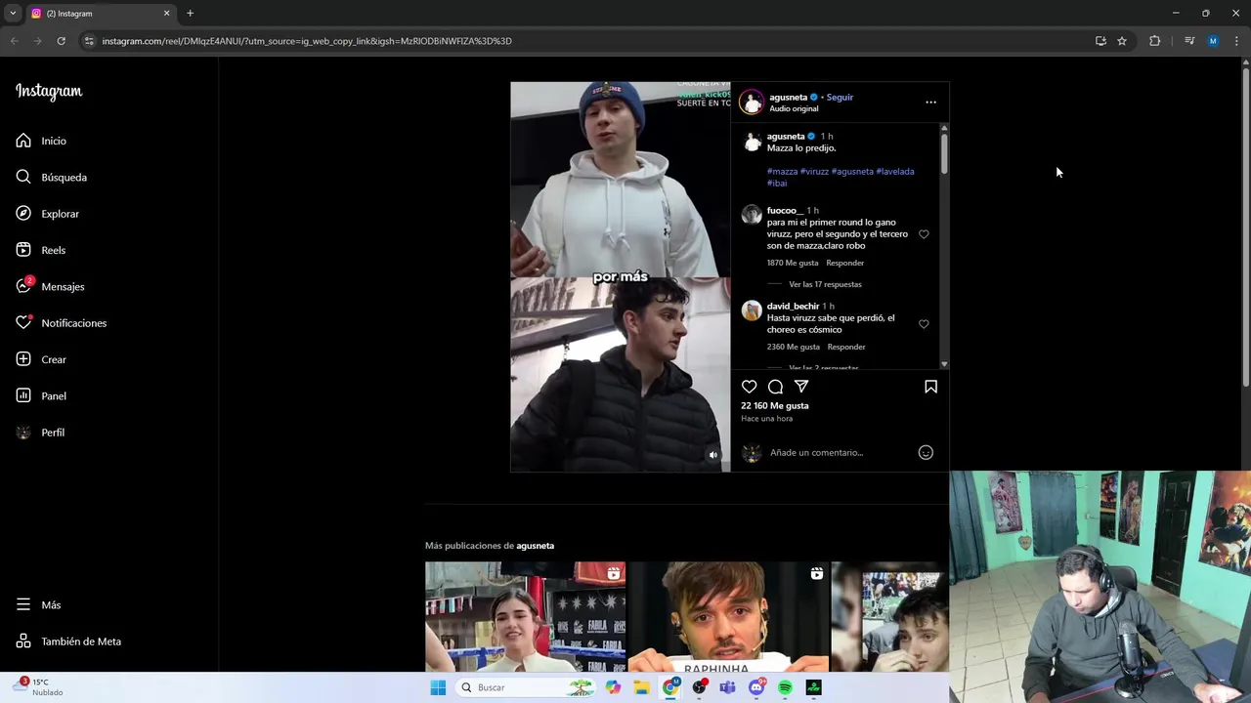Open Discord from the taskbar
1251x703 pixels.
click(756, 687)
